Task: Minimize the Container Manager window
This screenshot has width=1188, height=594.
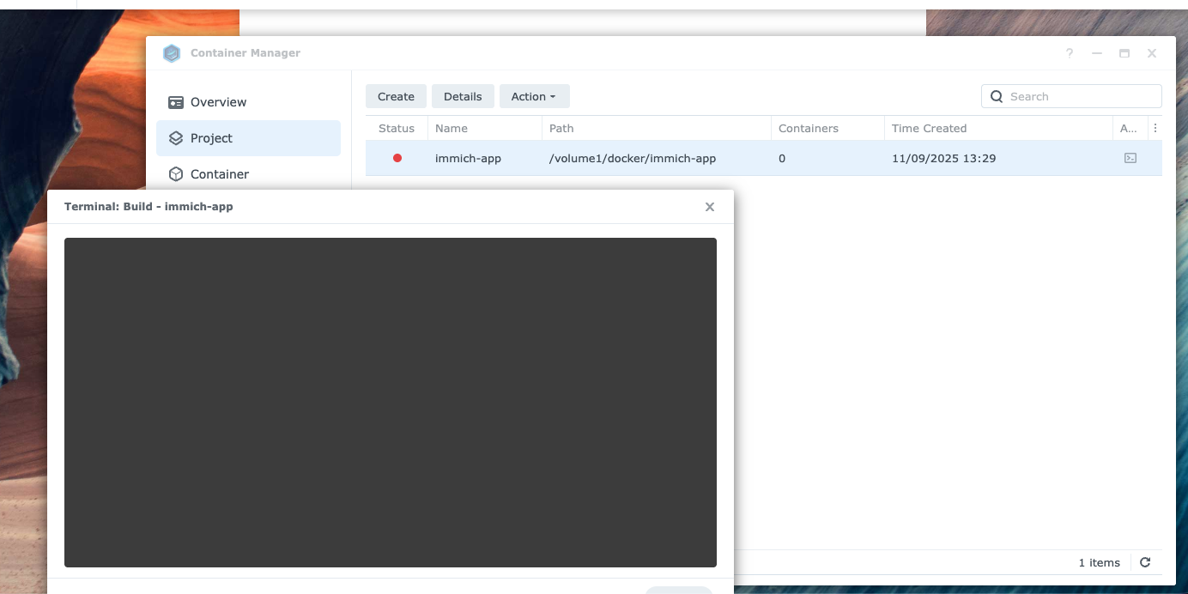Action: point(1097,53)
